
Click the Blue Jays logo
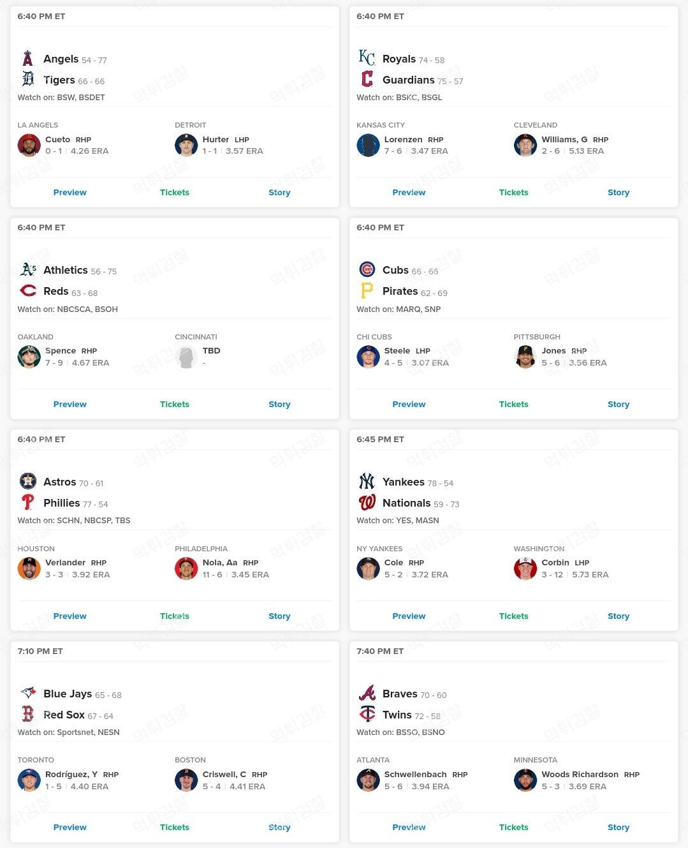click(x=28, y=693)
